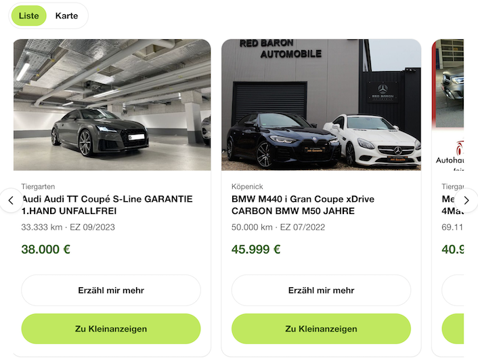The width and height of the screenshot is (478, 361).
Task: Click Erzähl mir mehr for Audi TT
Action: click(x=111, y=291)
